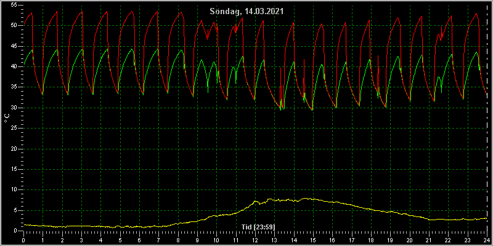Image resolution: width=493 pixels, height=246 pixels.
Task: Select the 9 hour tick on time axis
Action: click(197, 240)
